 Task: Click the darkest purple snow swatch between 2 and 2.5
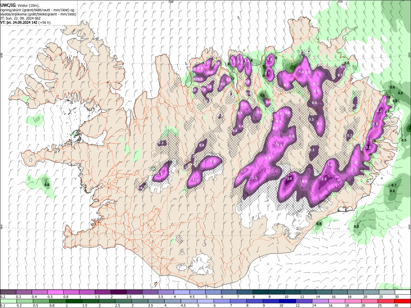(118, 292)
